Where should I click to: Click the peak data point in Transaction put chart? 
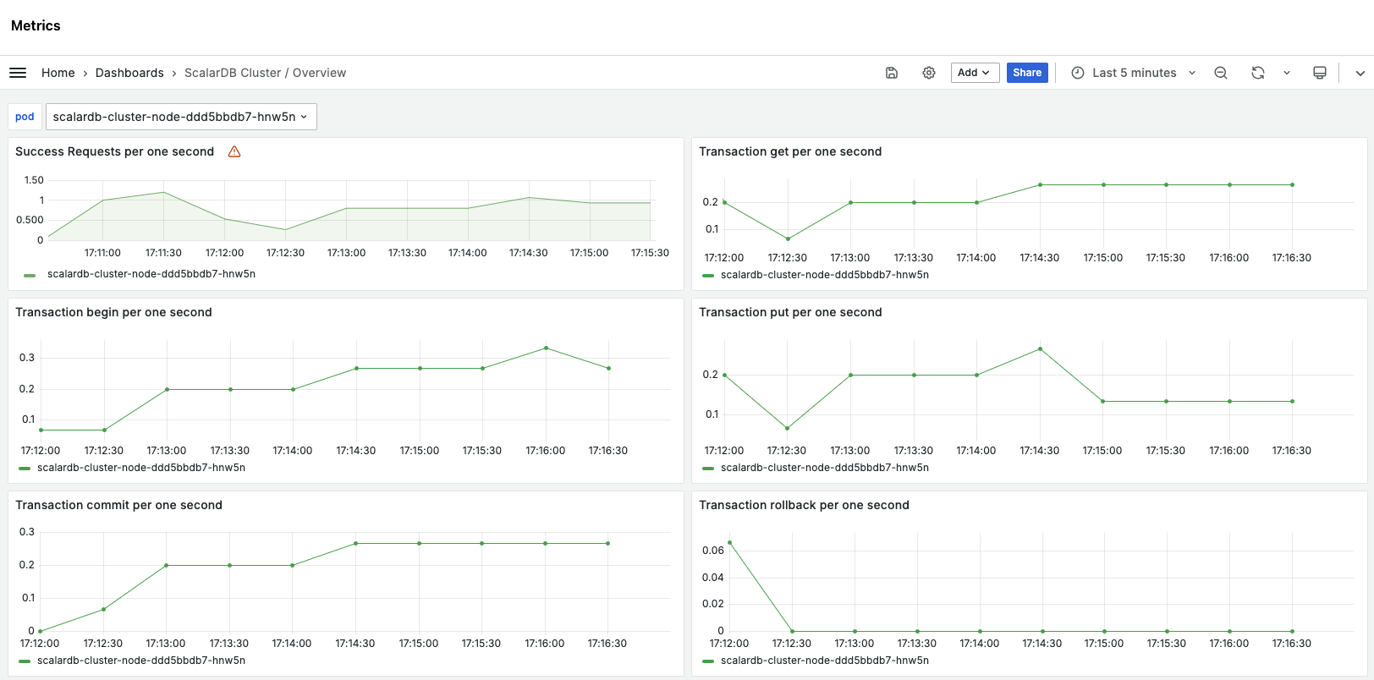tap(1040, 348)
